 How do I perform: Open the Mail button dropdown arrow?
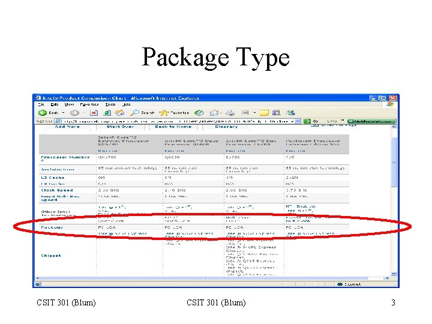pyautogui.click(x=221, y=113)
